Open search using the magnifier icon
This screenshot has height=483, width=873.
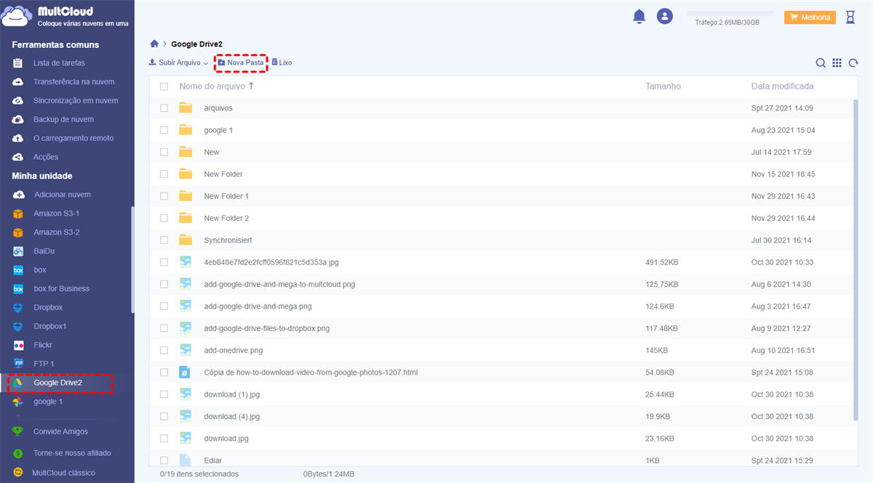pyautogui.click(x=821, y=63)
